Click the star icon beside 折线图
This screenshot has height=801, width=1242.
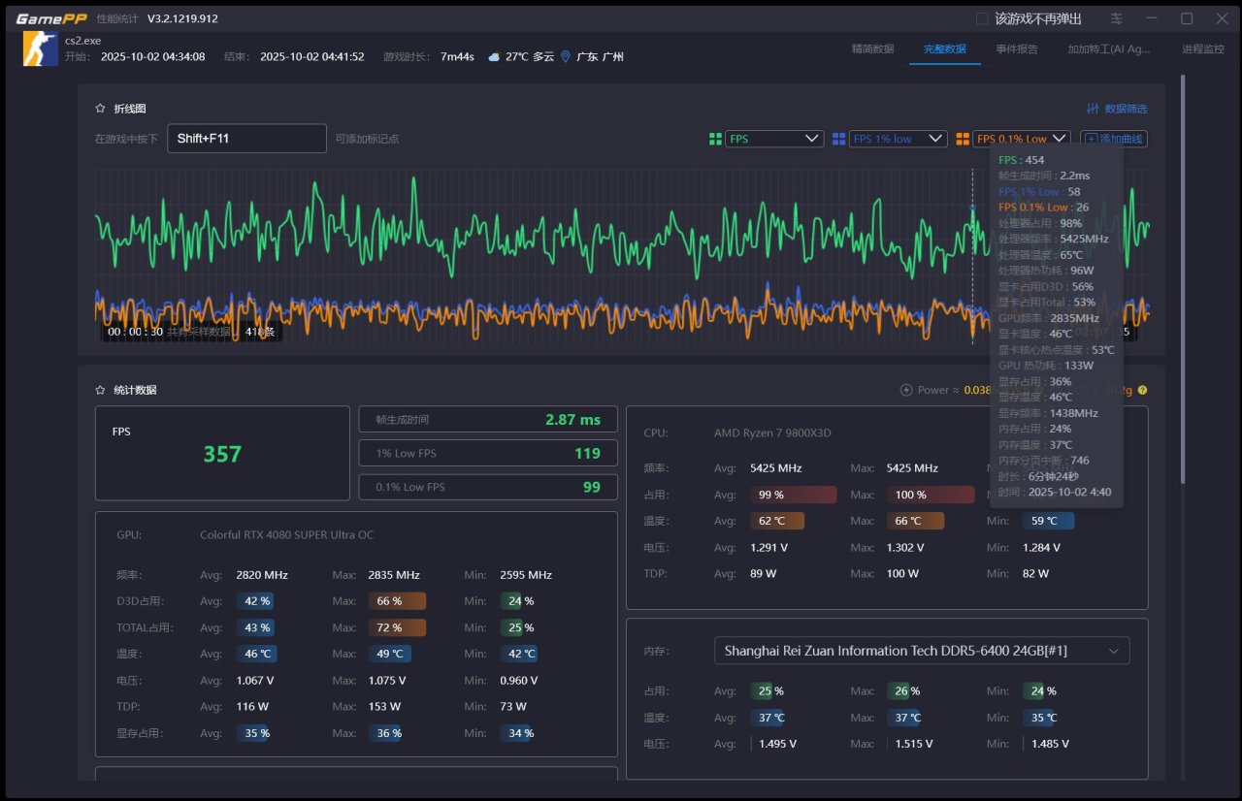click(100, 109)
